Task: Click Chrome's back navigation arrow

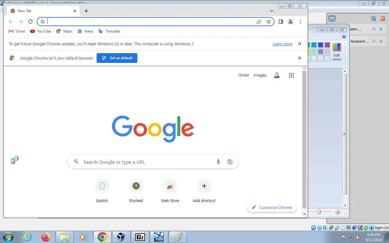Action: 11,22
